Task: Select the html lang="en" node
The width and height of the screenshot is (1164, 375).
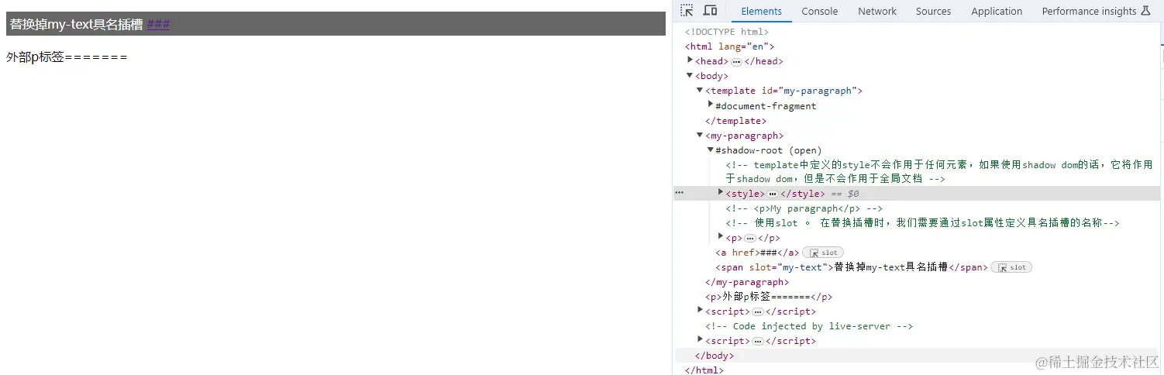Action: (x=729, y=46)
